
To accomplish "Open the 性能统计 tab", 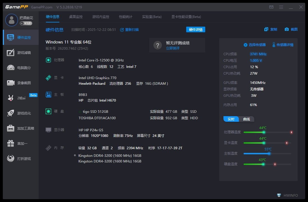I will pos(125,17).
